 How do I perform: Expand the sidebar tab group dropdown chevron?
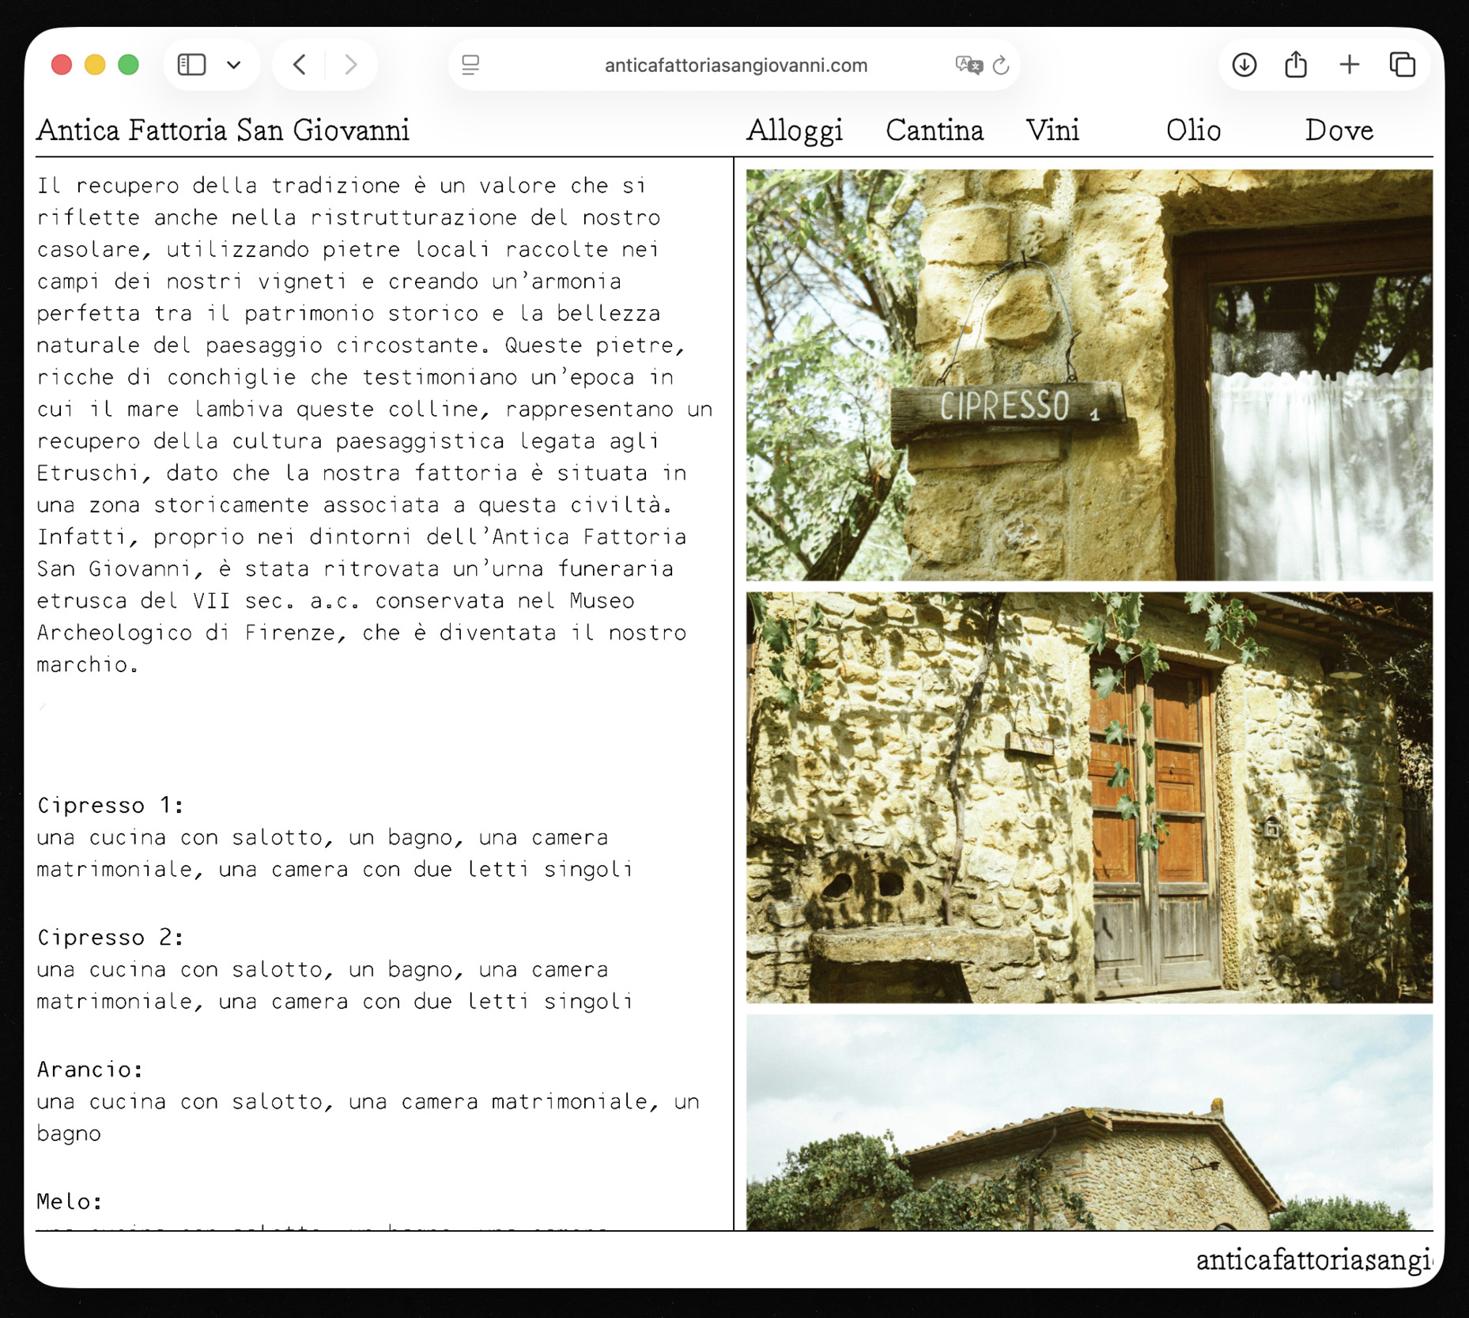tap(234, 65)
